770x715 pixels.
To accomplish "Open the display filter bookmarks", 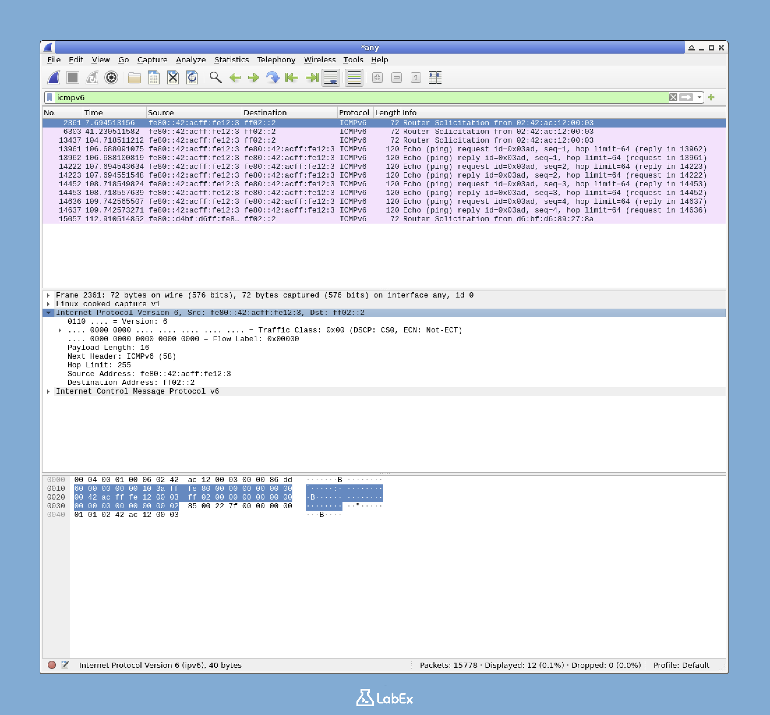I will pyautogui.click(x=50, y=98).
